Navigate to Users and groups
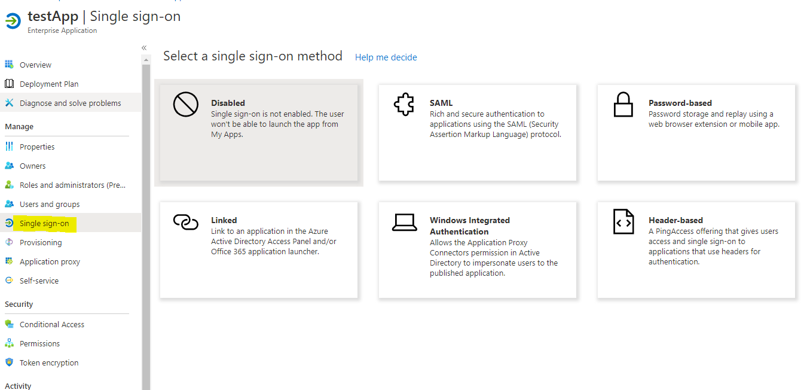This screenshot has height=390, width=804. [x=48, y=203]
